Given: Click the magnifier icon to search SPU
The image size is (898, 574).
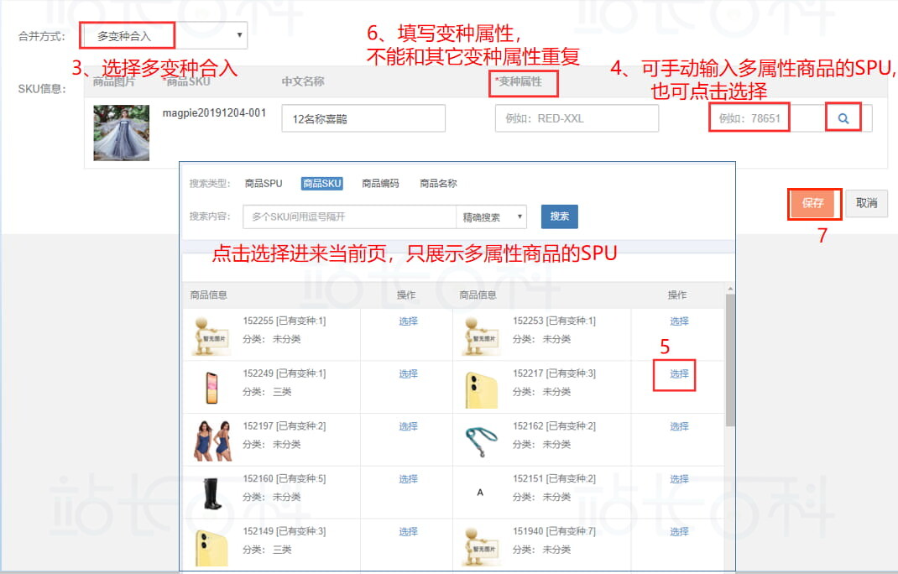Looking at the screenshot, I should [x=843, y=118].
